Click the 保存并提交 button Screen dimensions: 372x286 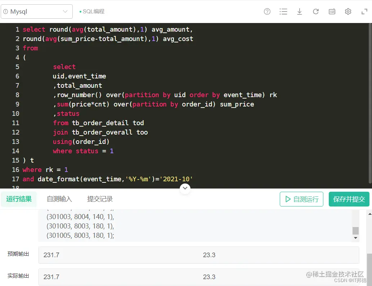coord(349,199)
